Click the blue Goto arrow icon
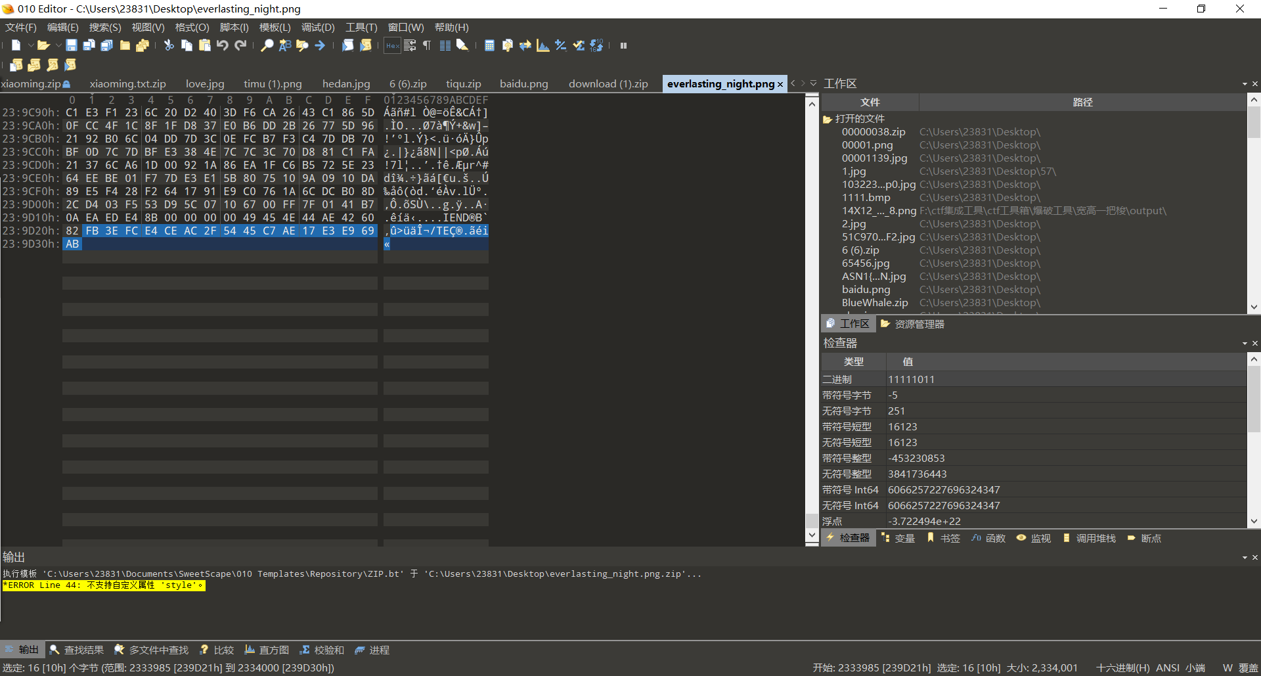The image size is (1261, 676). [x=320, y=45]
